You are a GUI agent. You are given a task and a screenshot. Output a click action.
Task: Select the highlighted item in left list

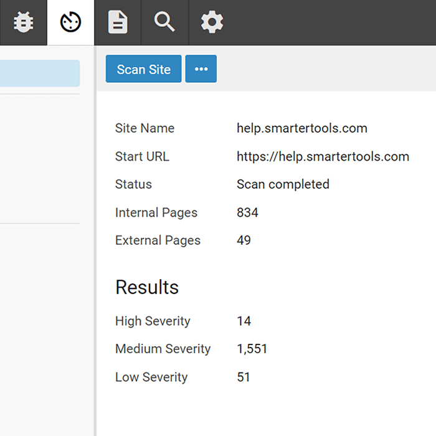(39, 73)
